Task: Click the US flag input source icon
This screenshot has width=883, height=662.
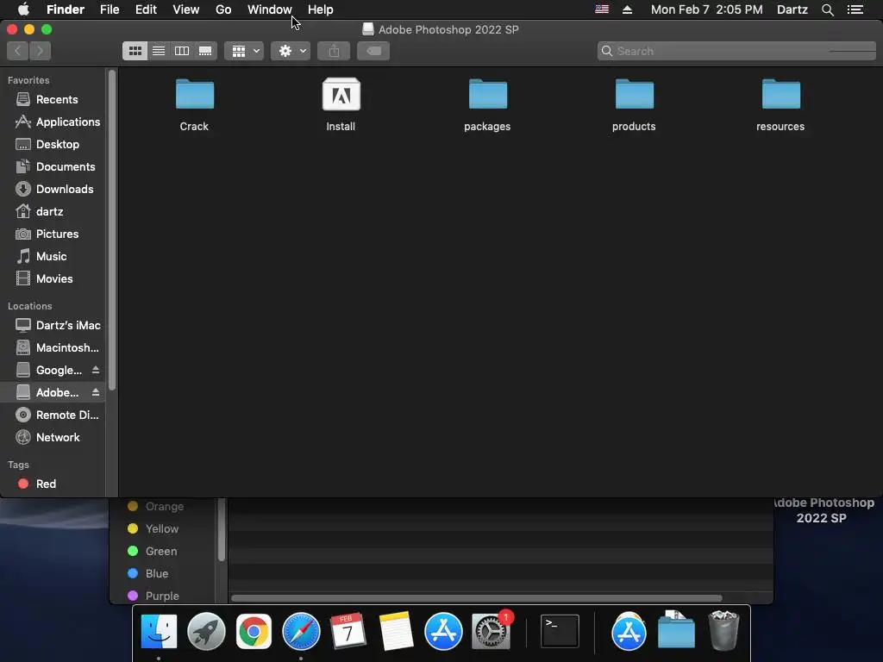Action: 602,9
